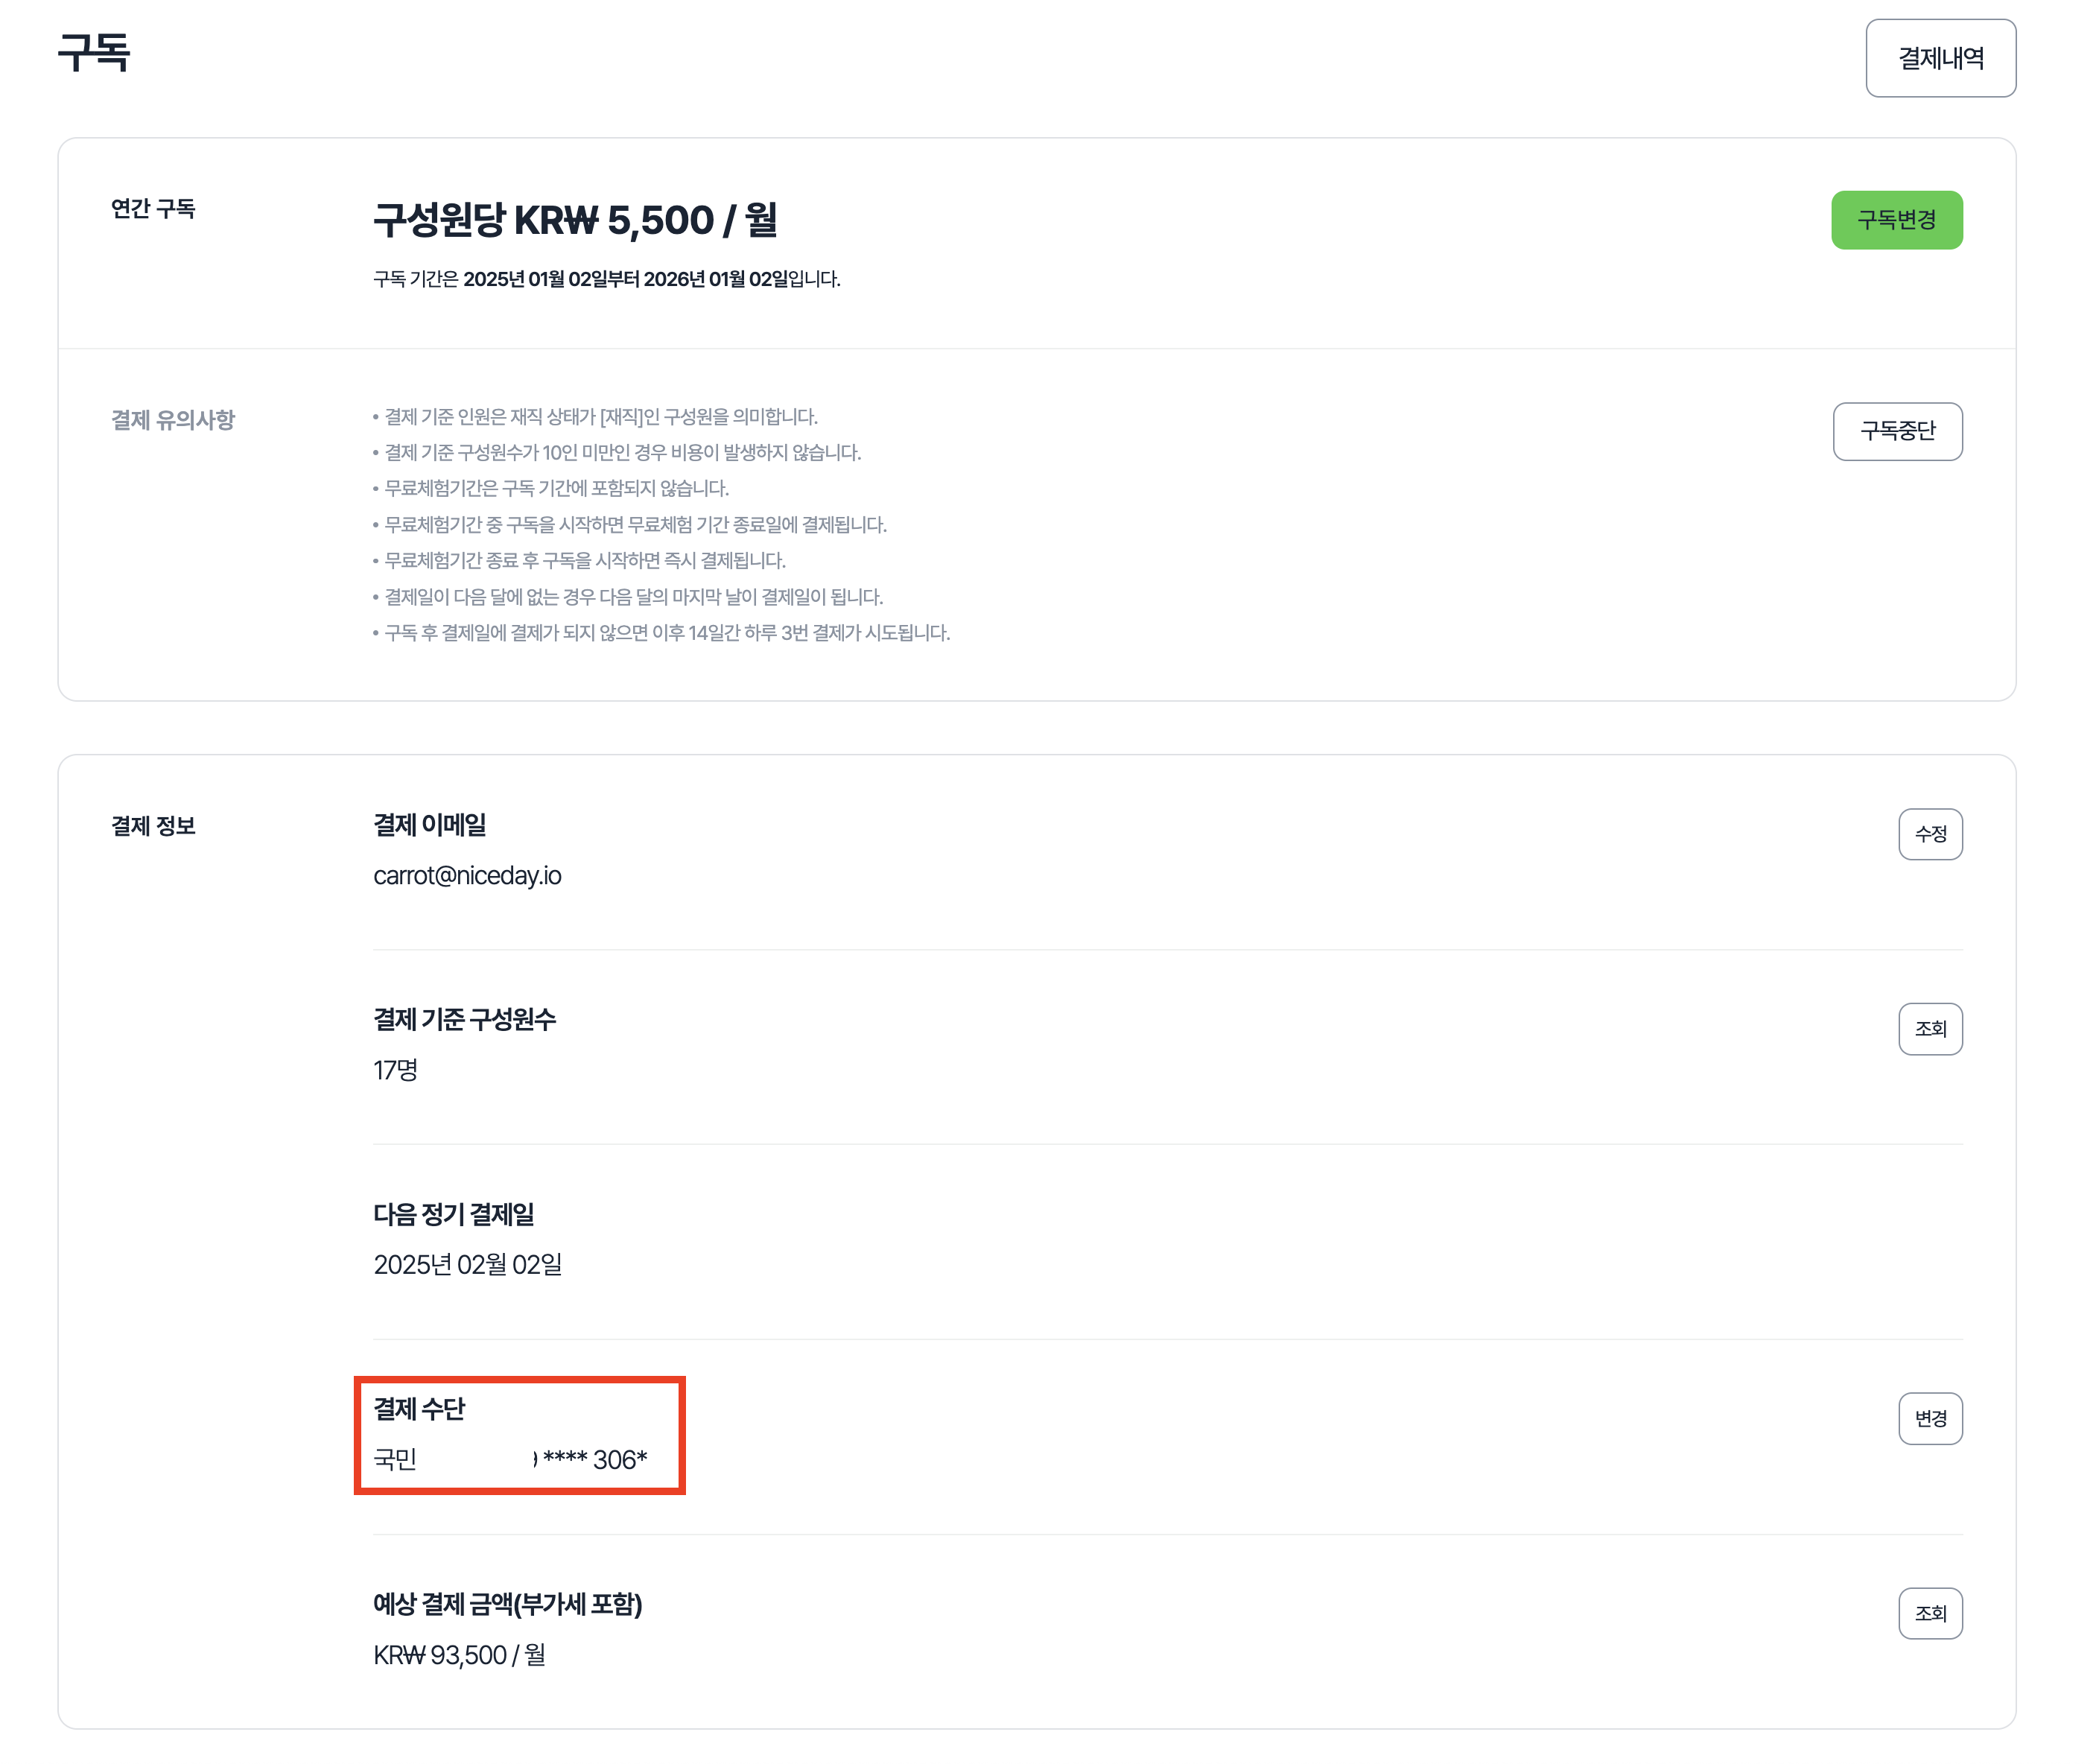2096x1764 pixels.
Task: Click the carrot@niceday.io email address
Action: point(467,876)
